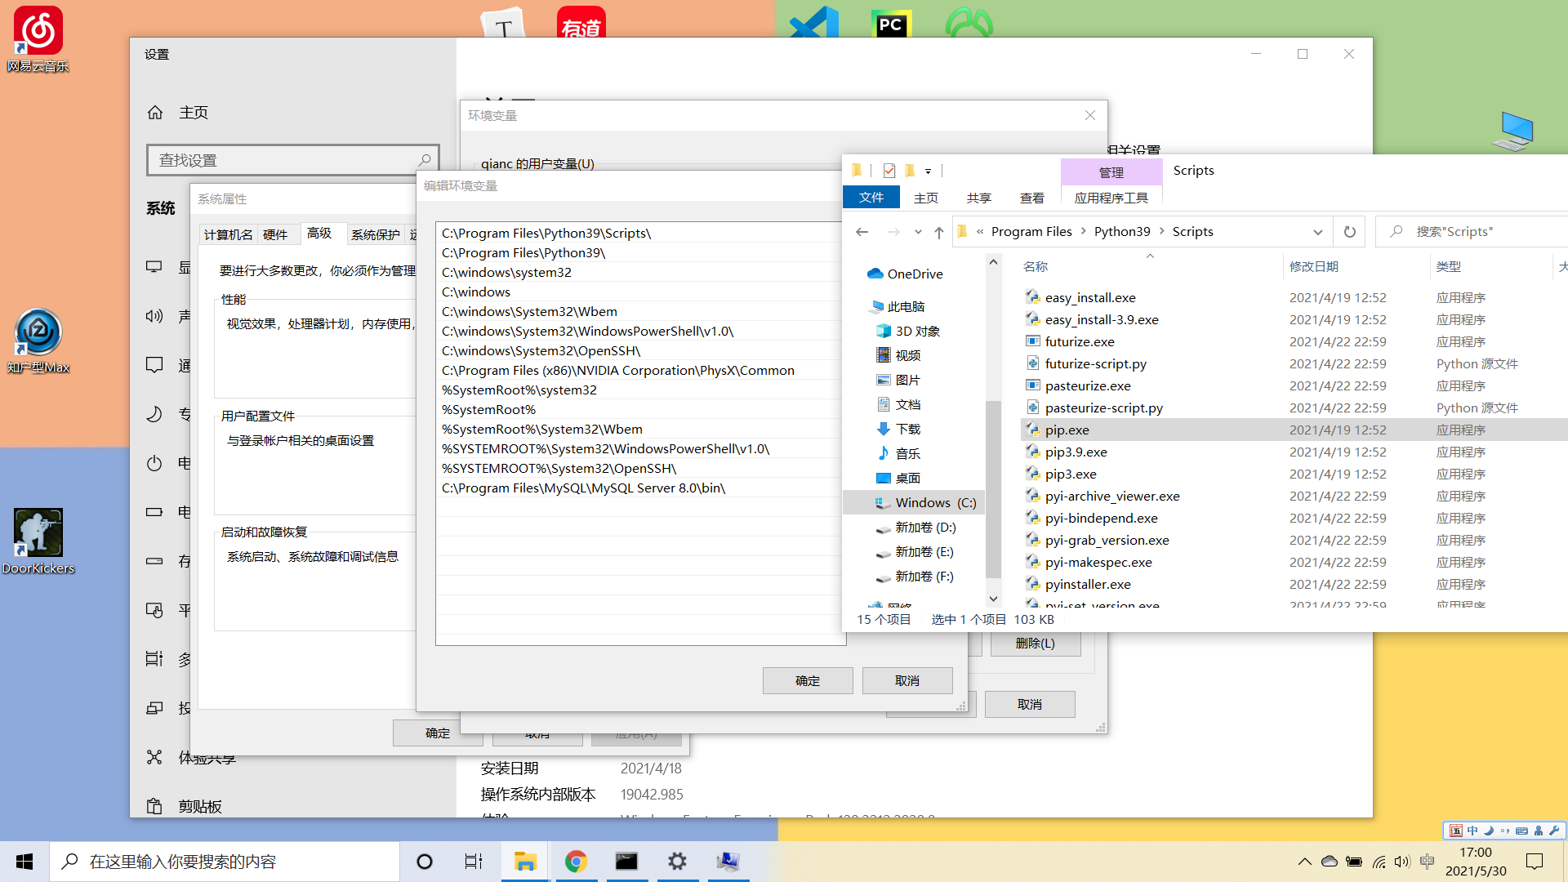1568x882 pixels.
Task: Open 文件 tab in Explorer ribbon
Action: point(871,198)
